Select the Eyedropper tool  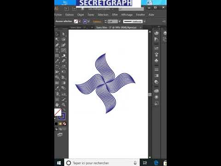(x=57, y=88)
